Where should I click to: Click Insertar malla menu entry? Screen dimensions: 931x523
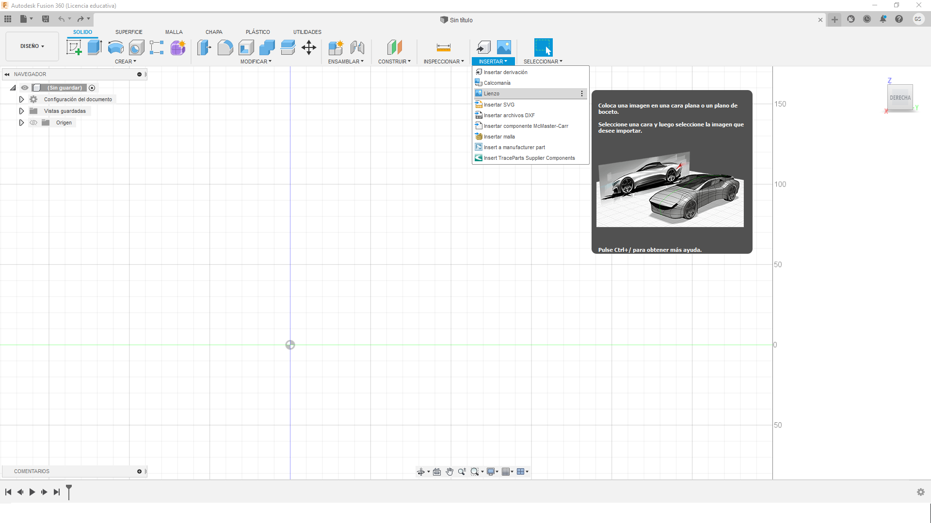[499, 137]
